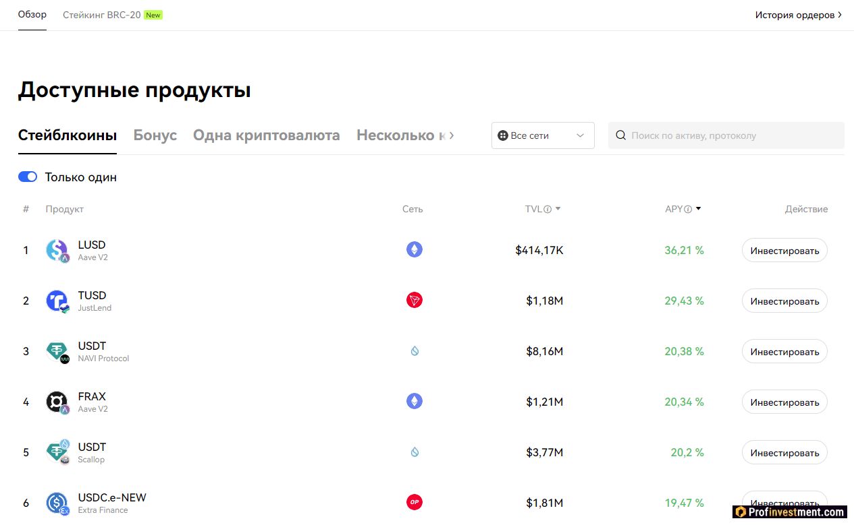
Task: Click the Tron network icon on the TUSD row
Action: (x=414, y=301)
